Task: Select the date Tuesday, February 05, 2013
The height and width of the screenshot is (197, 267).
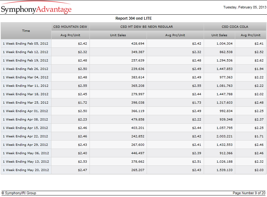Action: [245, 7]
